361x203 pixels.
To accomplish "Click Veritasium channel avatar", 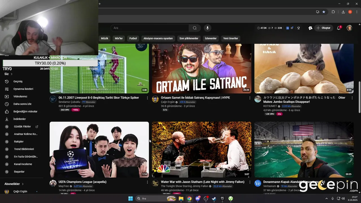I will point(258,183).
